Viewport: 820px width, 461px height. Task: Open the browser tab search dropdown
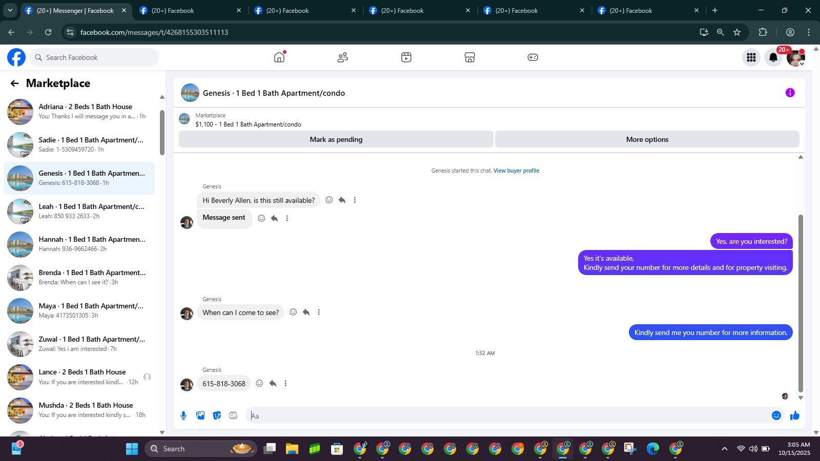10,10
